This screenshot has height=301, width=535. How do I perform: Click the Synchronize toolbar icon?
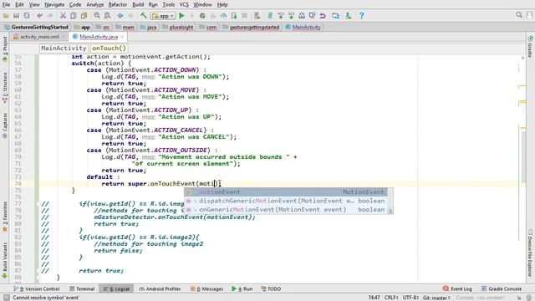[x=27, y=16]
